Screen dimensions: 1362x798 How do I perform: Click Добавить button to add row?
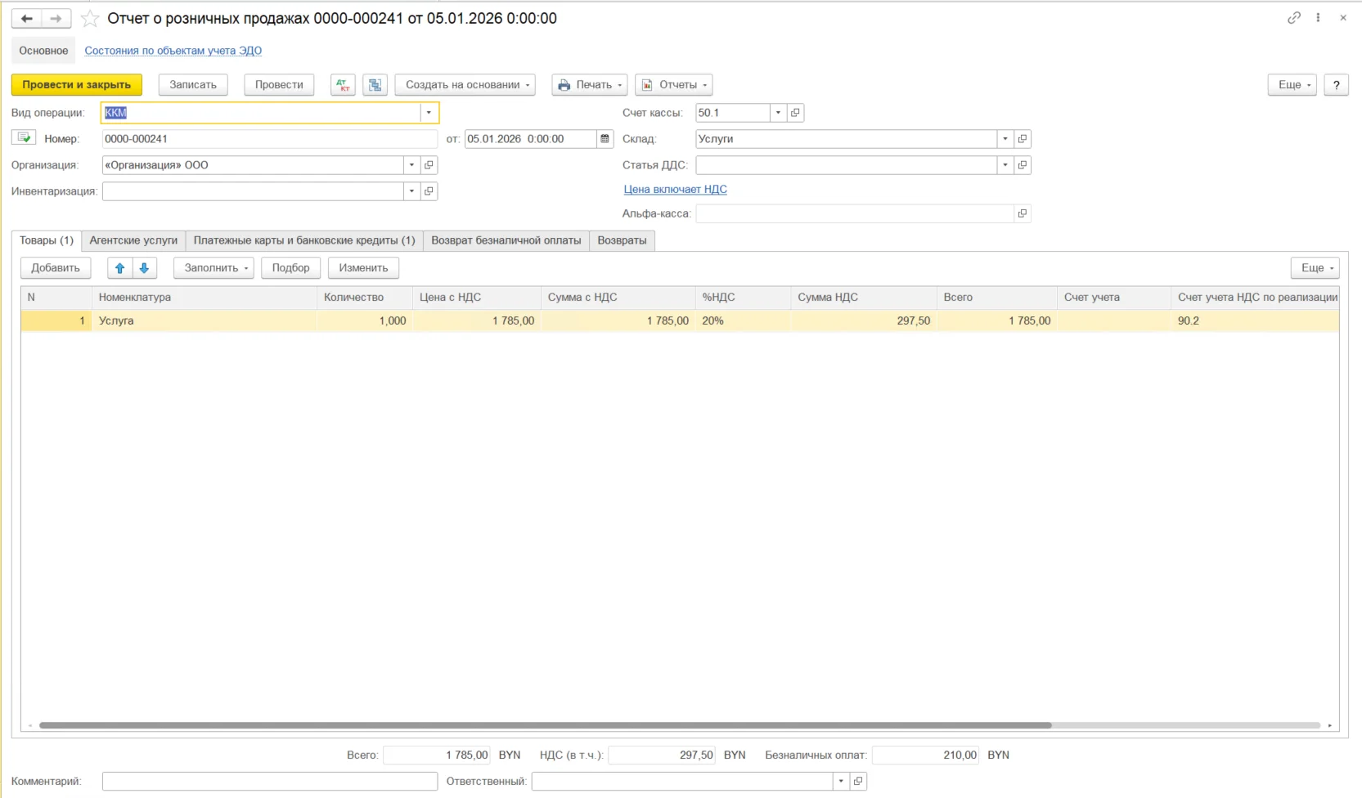tap(56, 268)
